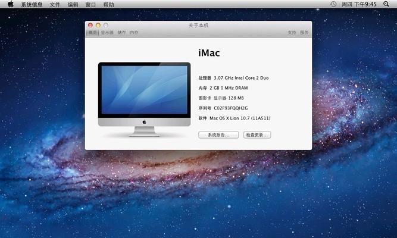Click the iMac title heading
Image resolution: width=397 pixels, height=238 pixels.
click(x=209, y=53)
